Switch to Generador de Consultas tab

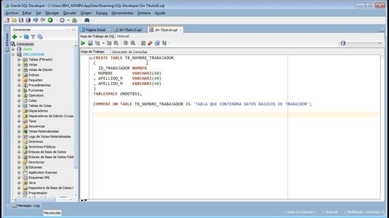(129, 52)
